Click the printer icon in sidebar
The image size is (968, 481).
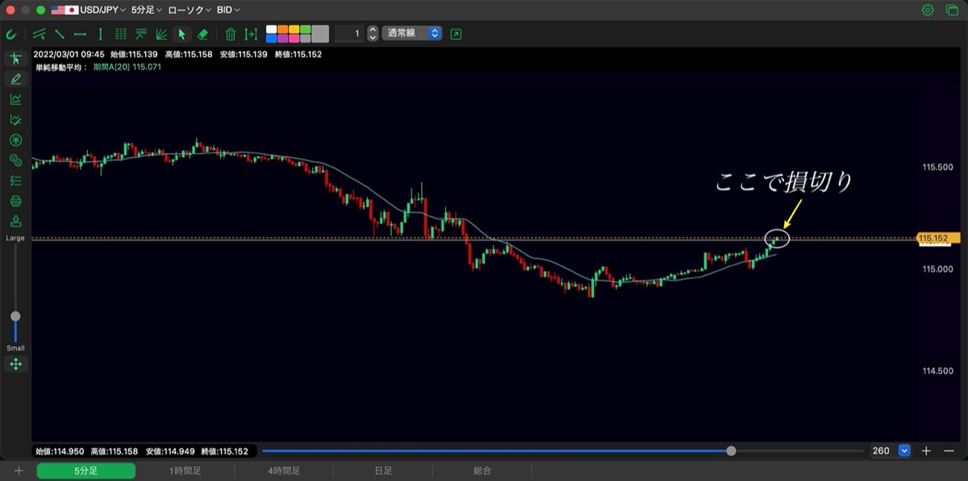pos(15,201)
